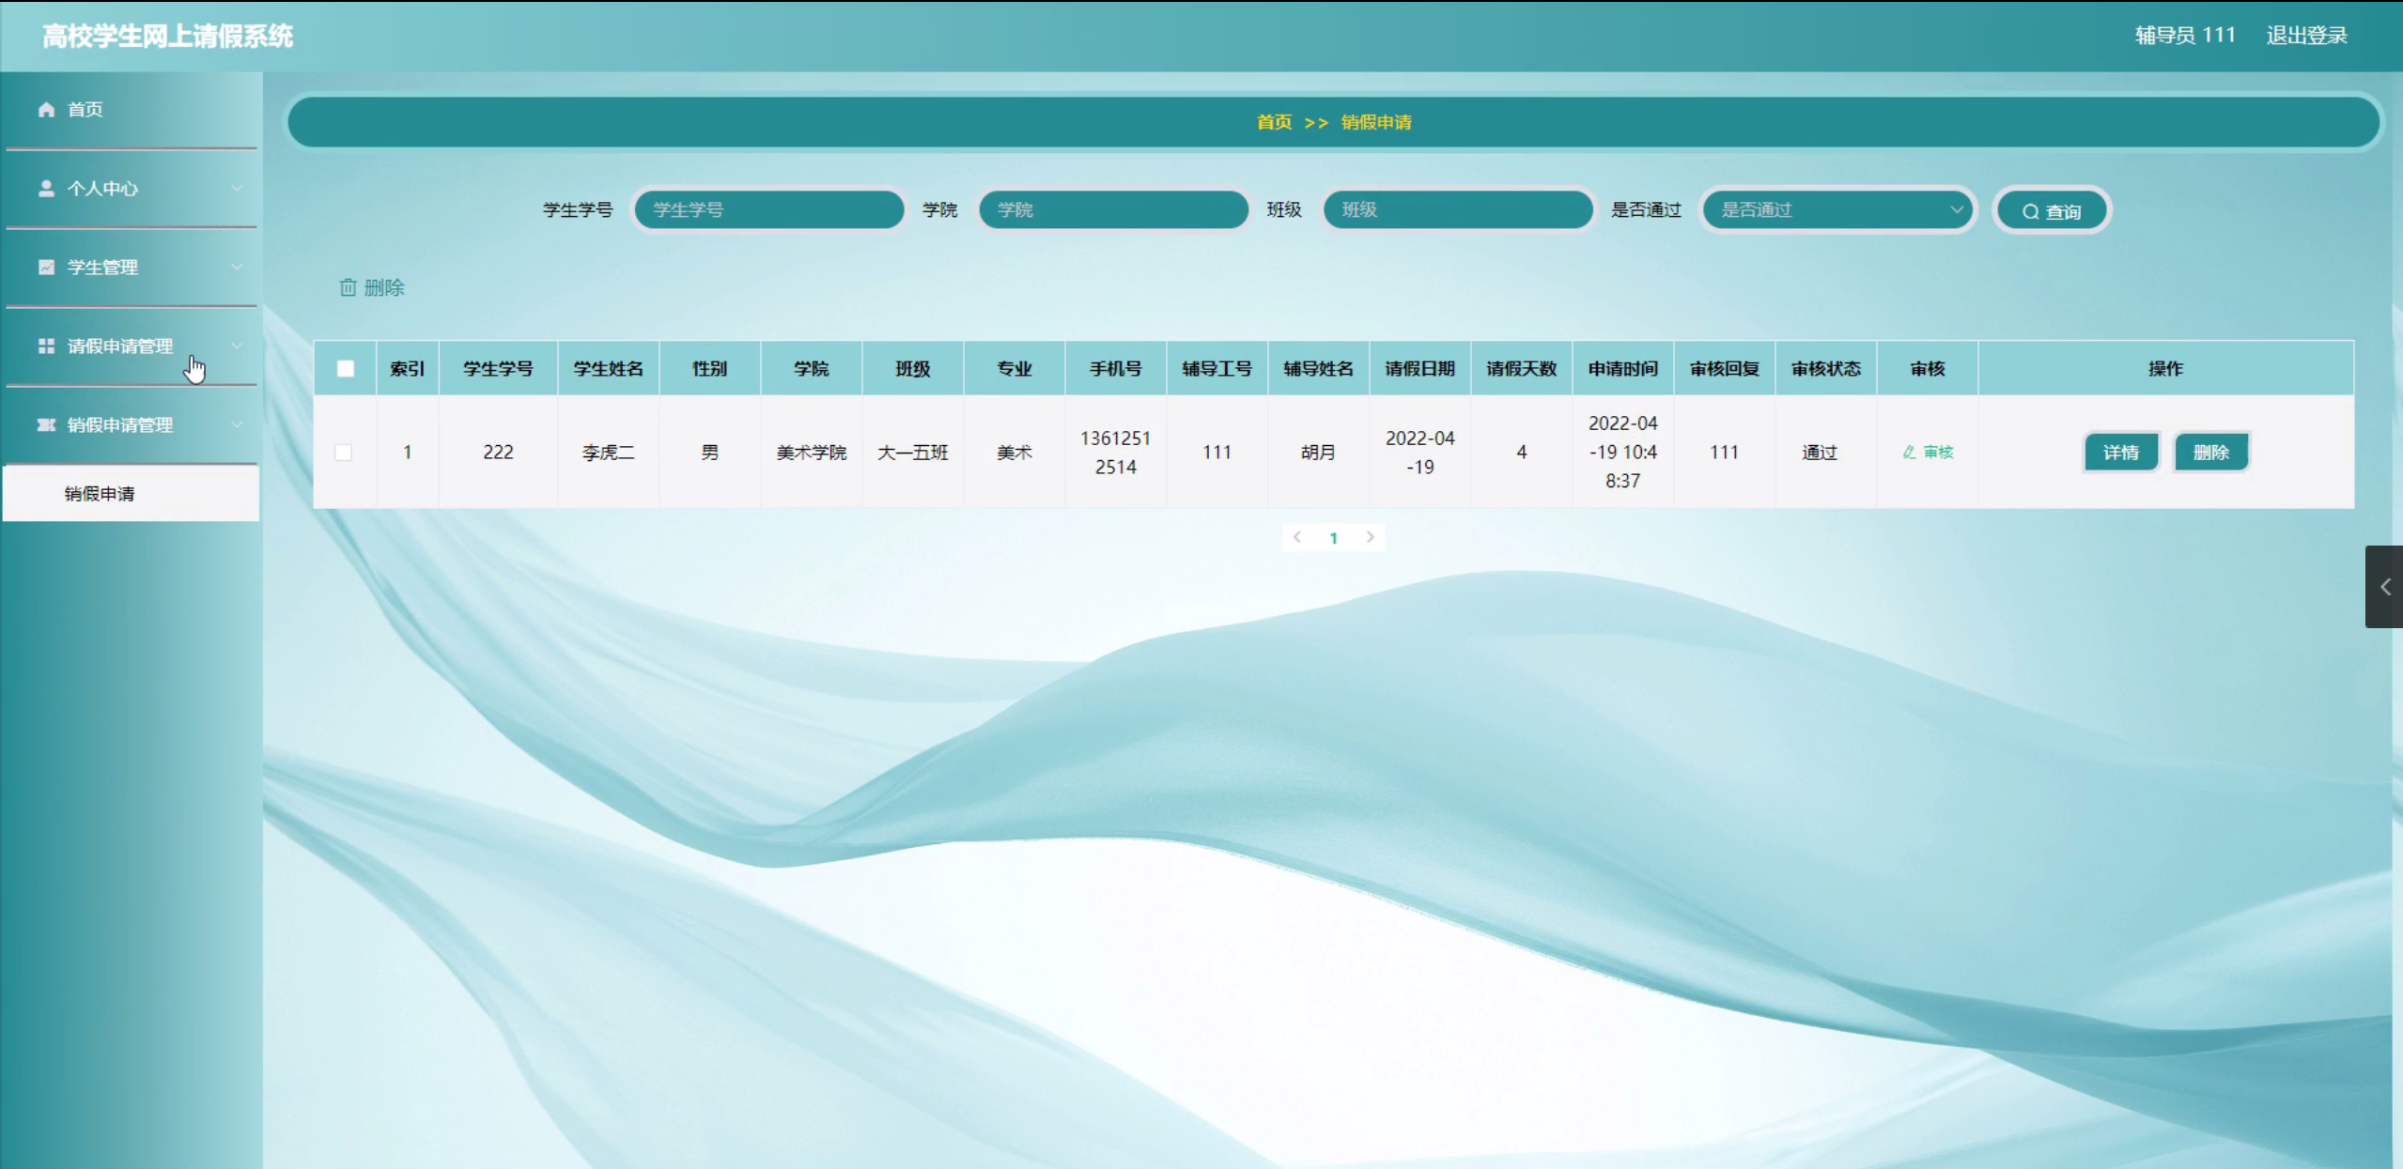The image size is (2403, 1169).
Task: Click the trash icon next to 删除
Action: [x=348, y=287]
